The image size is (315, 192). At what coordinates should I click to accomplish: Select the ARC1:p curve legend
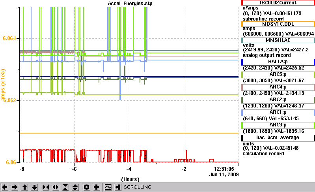tap(278, 113)
